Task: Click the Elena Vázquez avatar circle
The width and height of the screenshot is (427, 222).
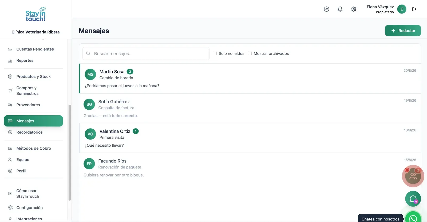Action: pos(402,9)
